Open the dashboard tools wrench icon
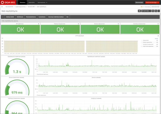The image size is (161, 114). pyautogui.click(x=139, y=11)
